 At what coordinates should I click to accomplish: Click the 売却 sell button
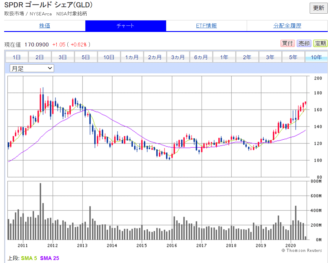click(304, 43)
